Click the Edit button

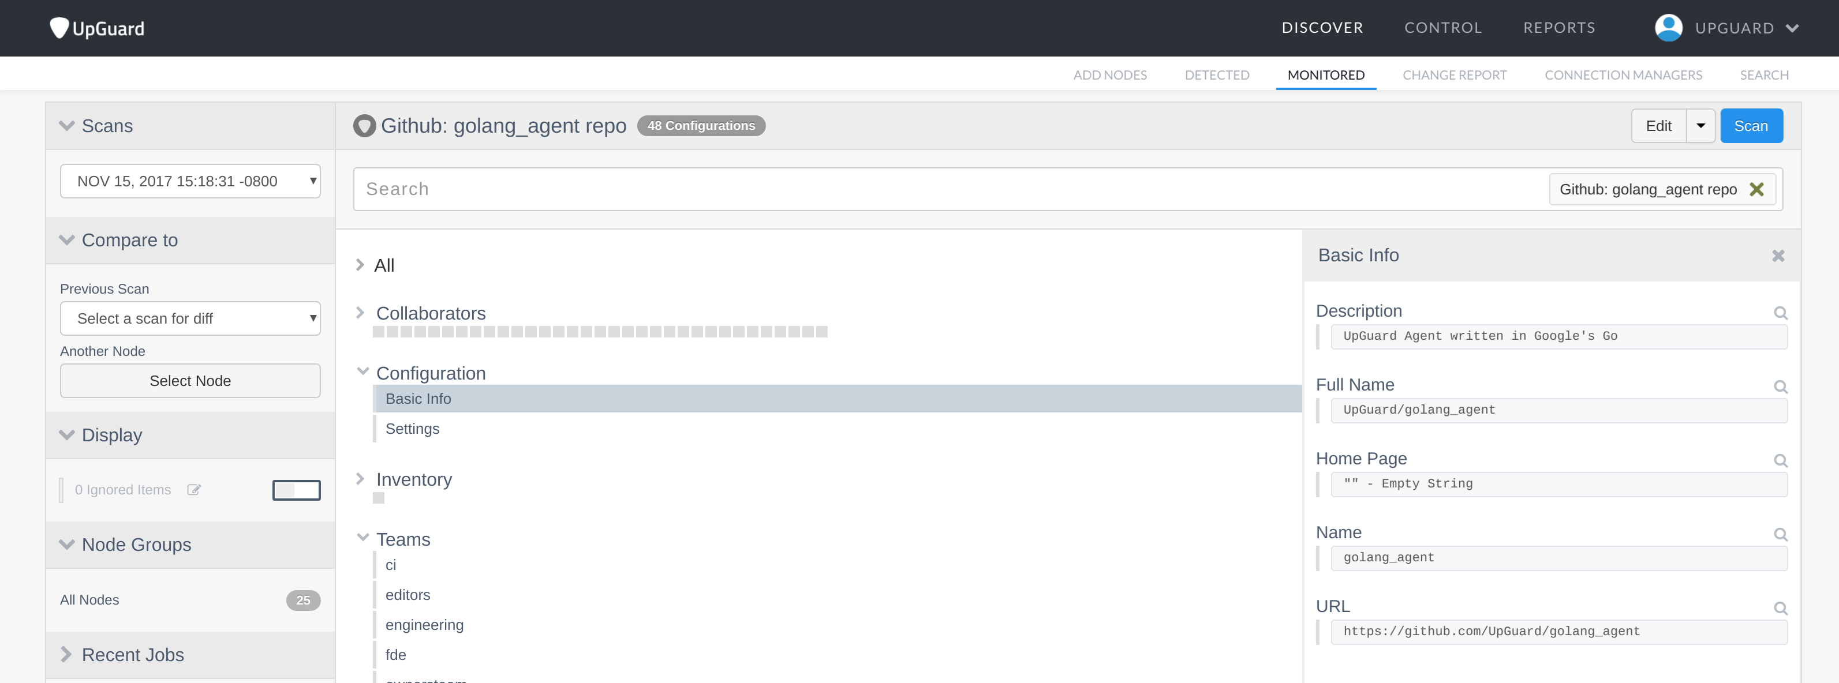pos(1658,126)
